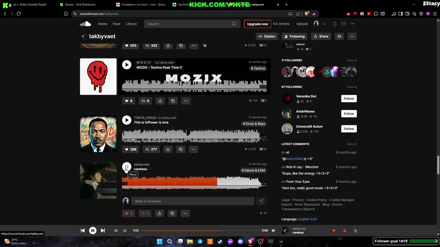The width and height of the screenshot is (440, 247).
Task: Follow Veronika Sivi
Action: 349,98
